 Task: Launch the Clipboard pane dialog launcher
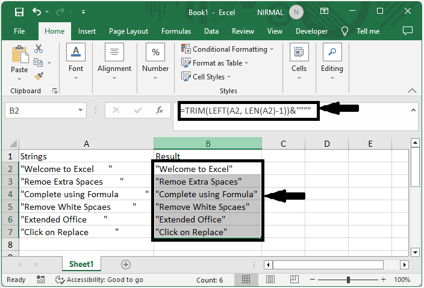55,91
